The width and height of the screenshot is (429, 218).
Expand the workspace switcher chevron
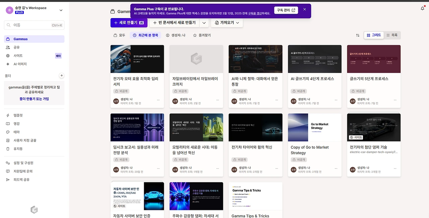61,10
